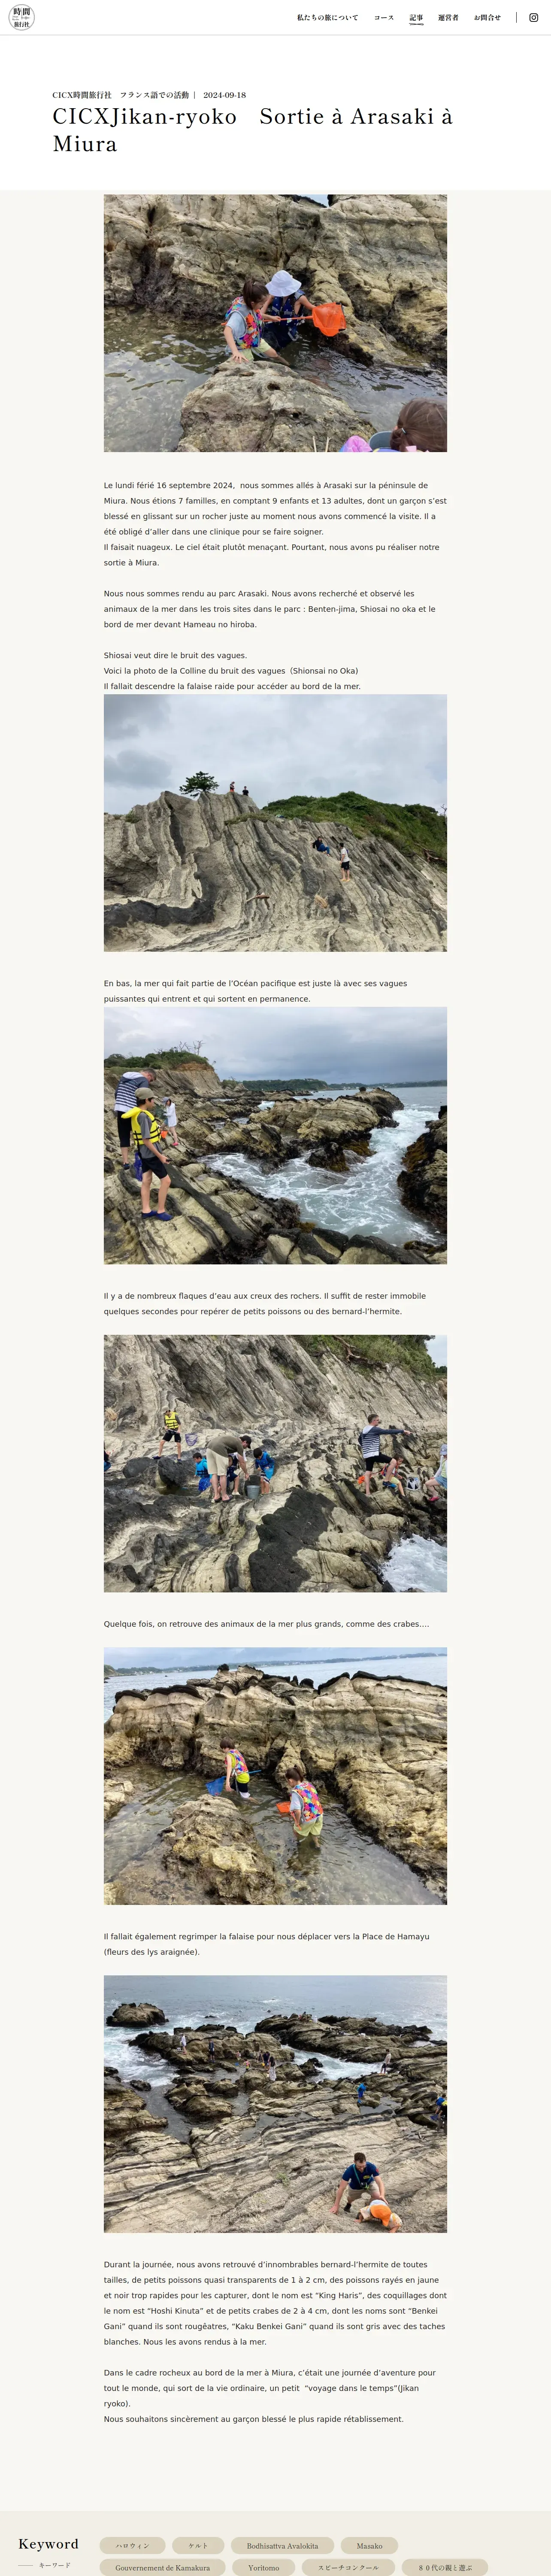Open 運営者 navigation item
Image resolution: width=551 pixels, height=2576 pixels.
click(x=448, y=17)
